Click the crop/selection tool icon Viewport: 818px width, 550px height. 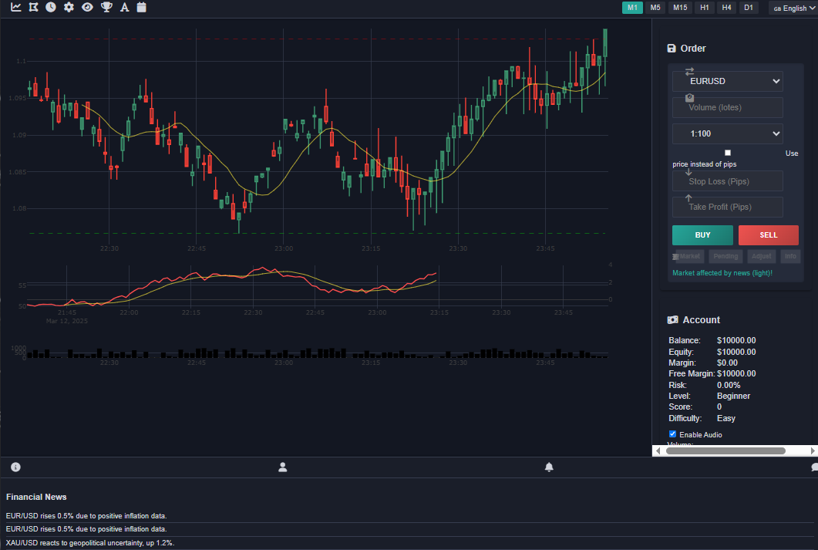(33, 7)
